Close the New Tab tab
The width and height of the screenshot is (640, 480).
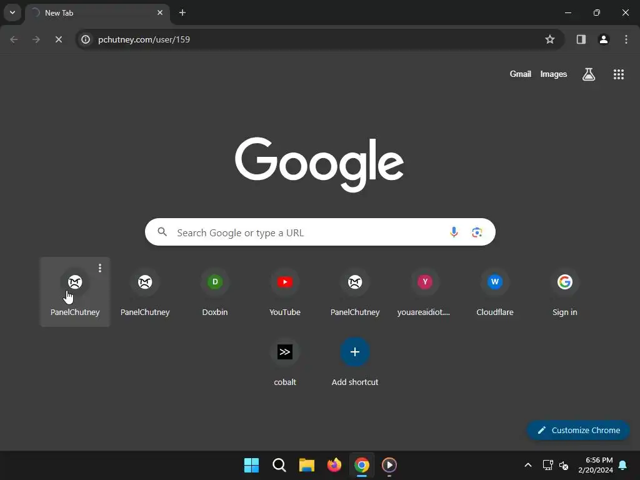[x=160, y=12]
